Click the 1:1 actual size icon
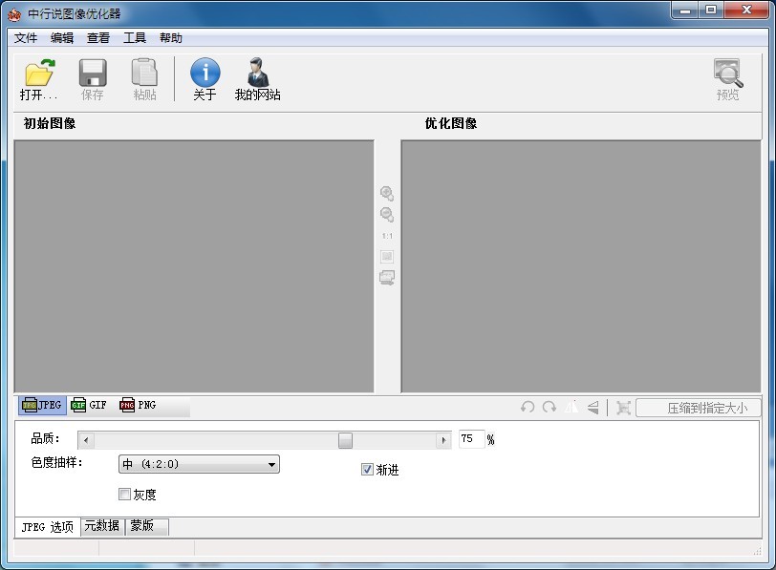The height and width of the screenshot is (570, 776). coord(387,236)
